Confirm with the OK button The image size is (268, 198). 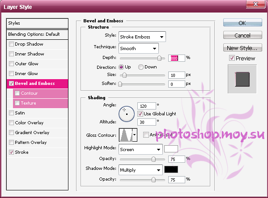[242, 23]
